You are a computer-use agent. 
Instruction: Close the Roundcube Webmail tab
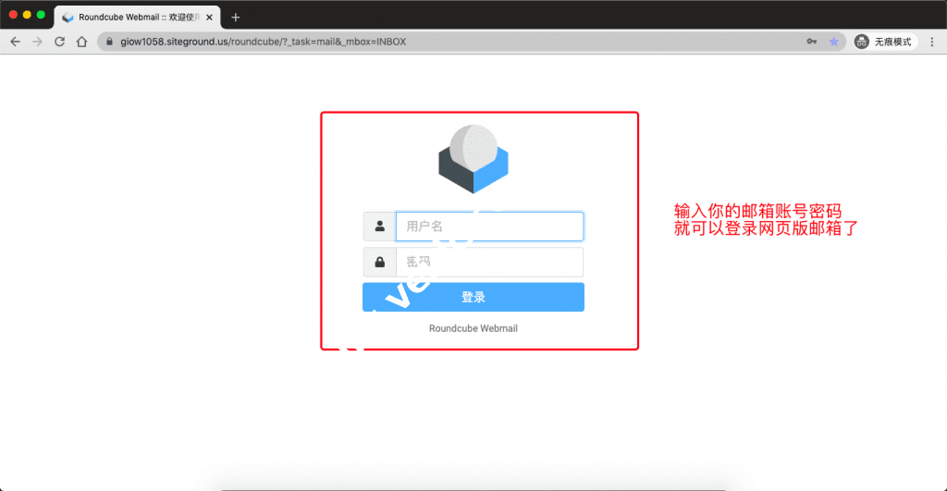point(209,18)
